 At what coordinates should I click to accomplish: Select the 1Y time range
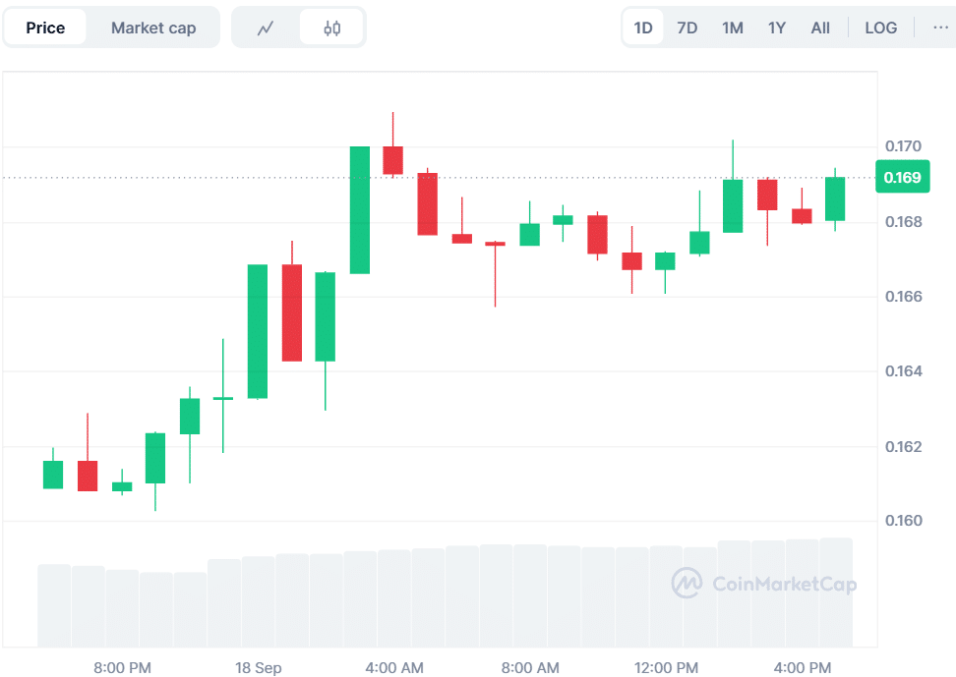(777, 28)
